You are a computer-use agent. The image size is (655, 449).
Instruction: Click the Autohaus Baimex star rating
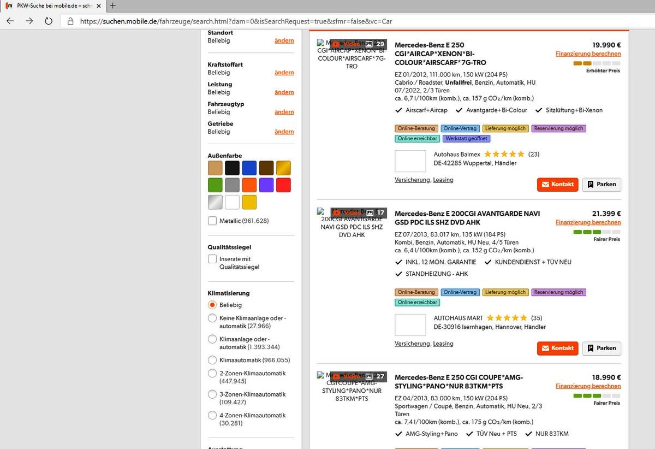coord(504,154)
